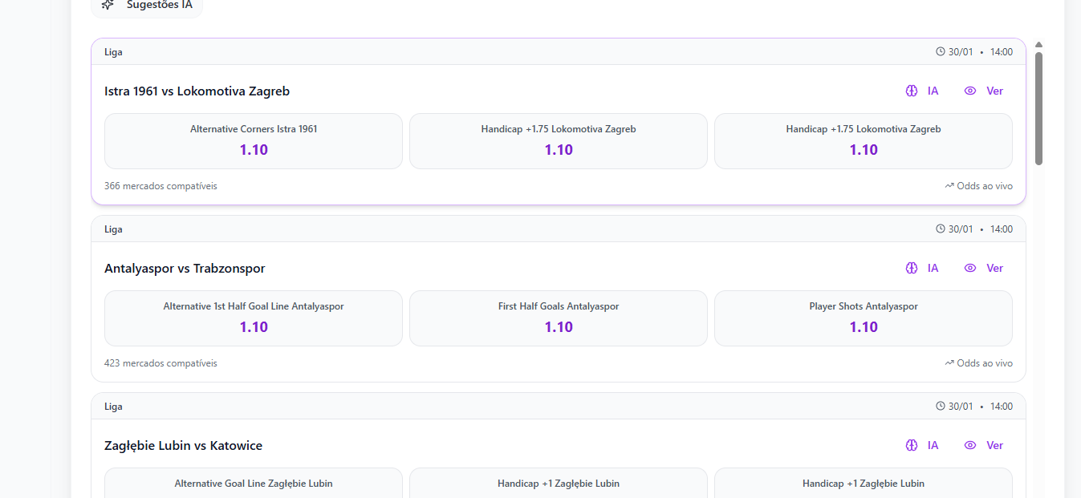Click sparkle icon on Sugestões IA button
Viewport: 1081px width, 498px height.
coord(107,6)
